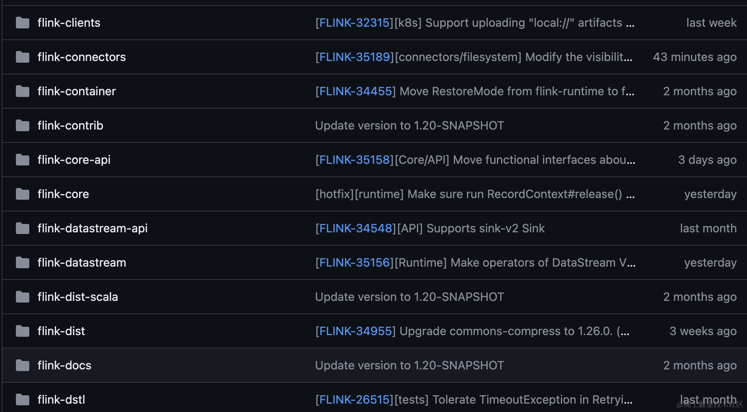Click the folder icon beside flink-connectors

coord(23,57)
